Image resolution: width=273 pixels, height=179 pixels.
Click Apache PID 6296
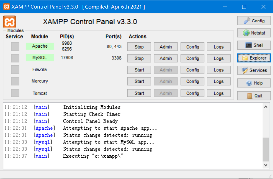pyautogui.click(x=67, y=49)
